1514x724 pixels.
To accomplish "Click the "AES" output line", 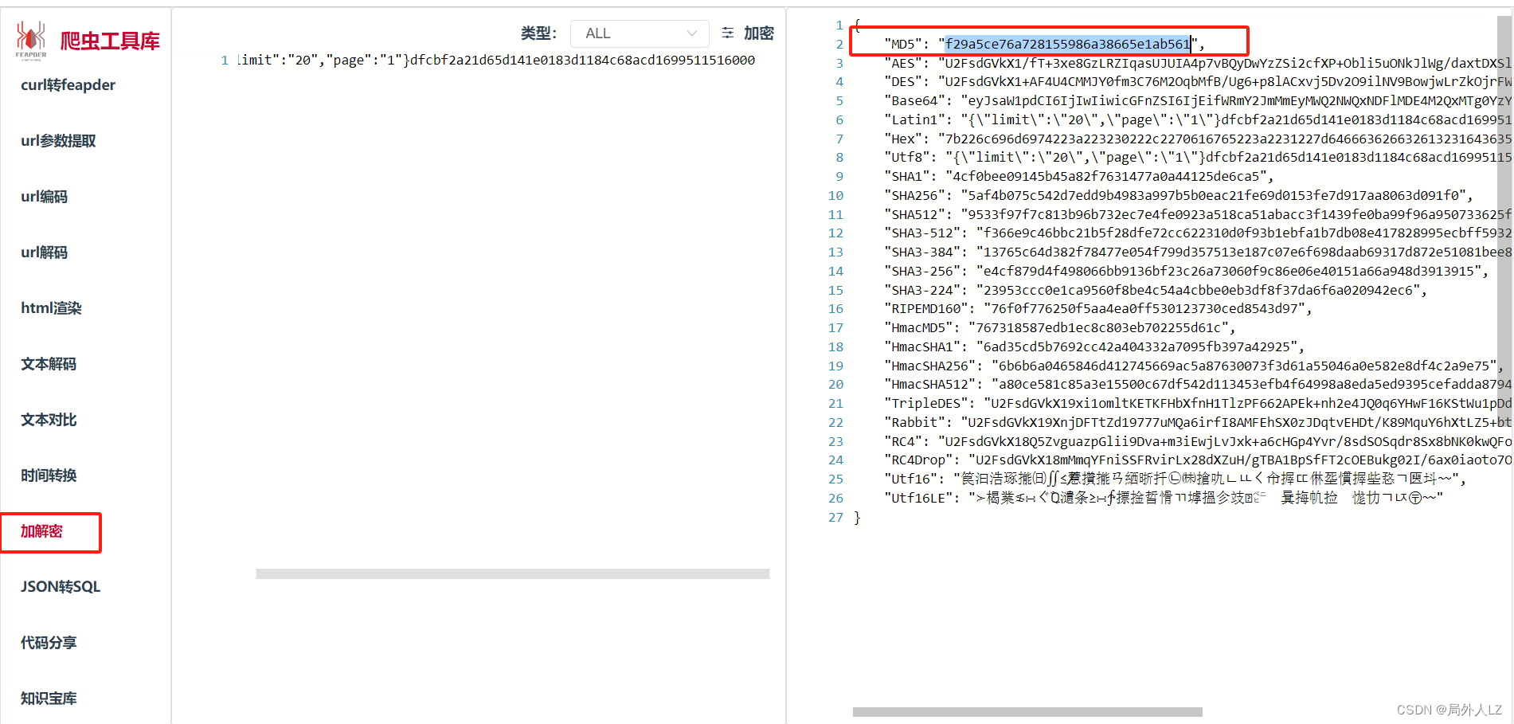I will 1197,63.
